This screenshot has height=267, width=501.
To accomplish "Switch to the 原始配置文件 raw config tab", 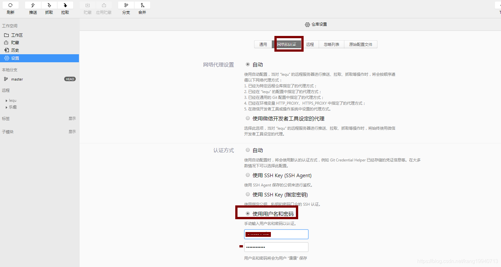I will 361,44.
